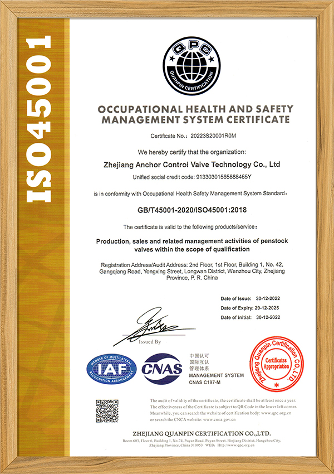Click the CNAS logo
The image size is (334, 474).
[162, 369]
